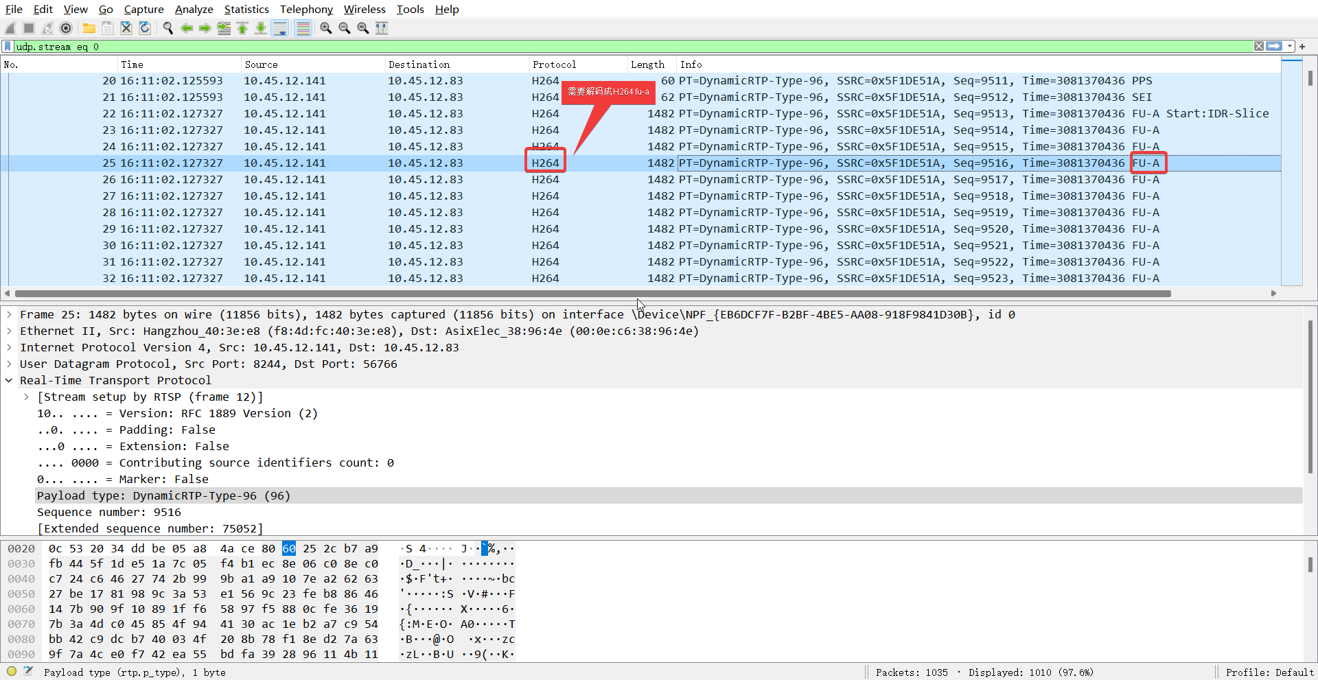The width and height of the screenshot is (1318, 680).
Task: Sort by the Info column header
Action: coord(979,65)
